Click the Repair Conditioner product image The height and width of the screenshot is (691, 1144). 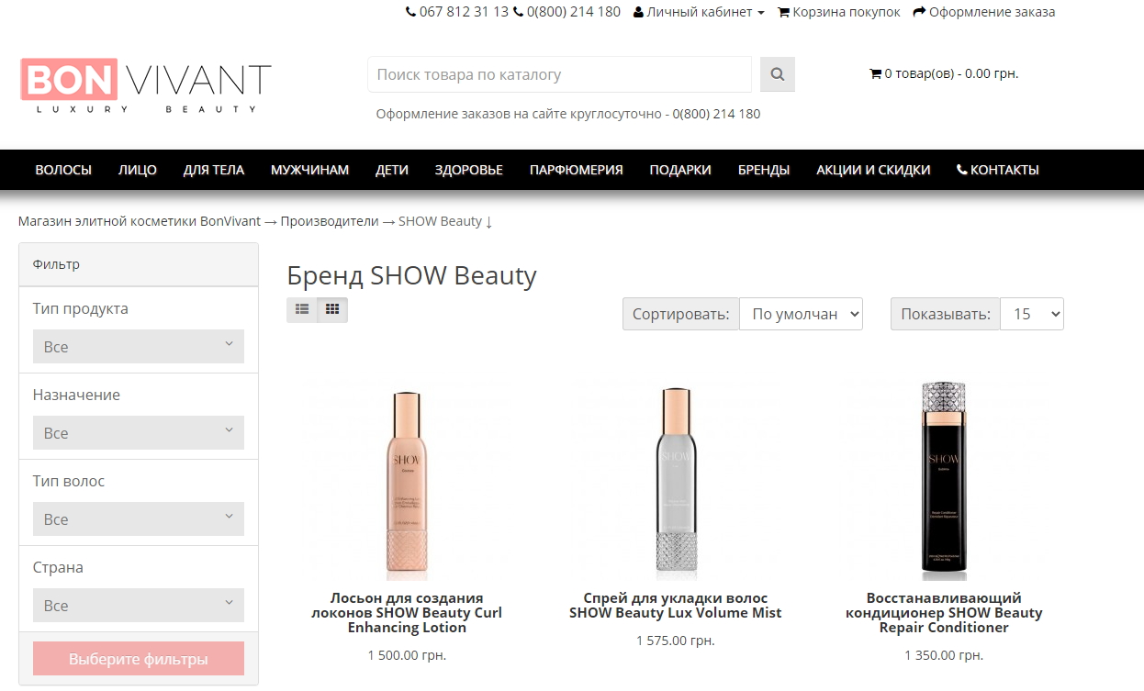pyautogui.click(x=944, y=482)
